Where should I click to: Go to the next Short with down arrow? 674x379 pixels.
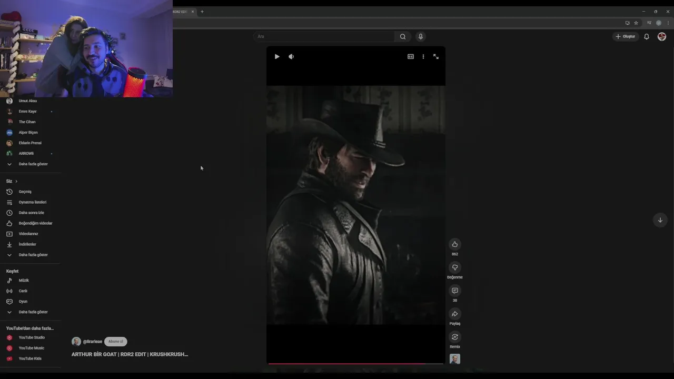click(660, 220)
